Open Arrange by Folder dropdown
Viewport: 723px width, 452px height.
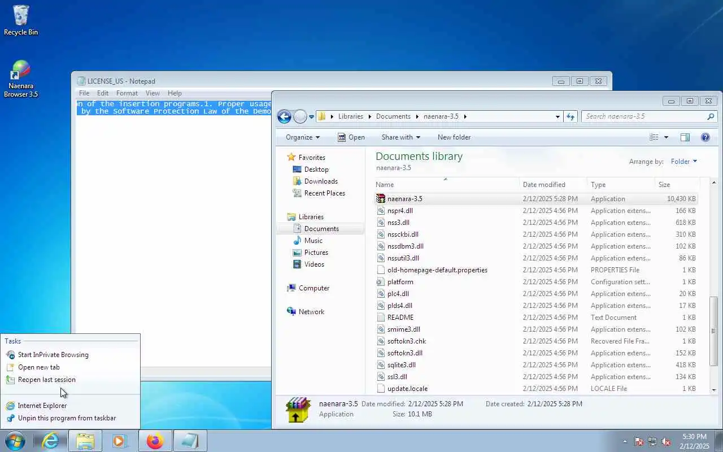(x=684, y=162)
